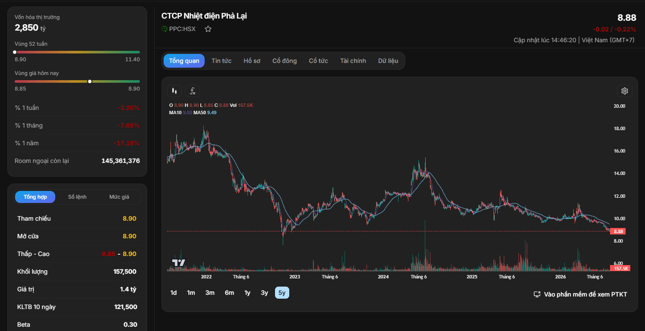
Task: Click the OHLC values legend line
Action: coord(211,105)
